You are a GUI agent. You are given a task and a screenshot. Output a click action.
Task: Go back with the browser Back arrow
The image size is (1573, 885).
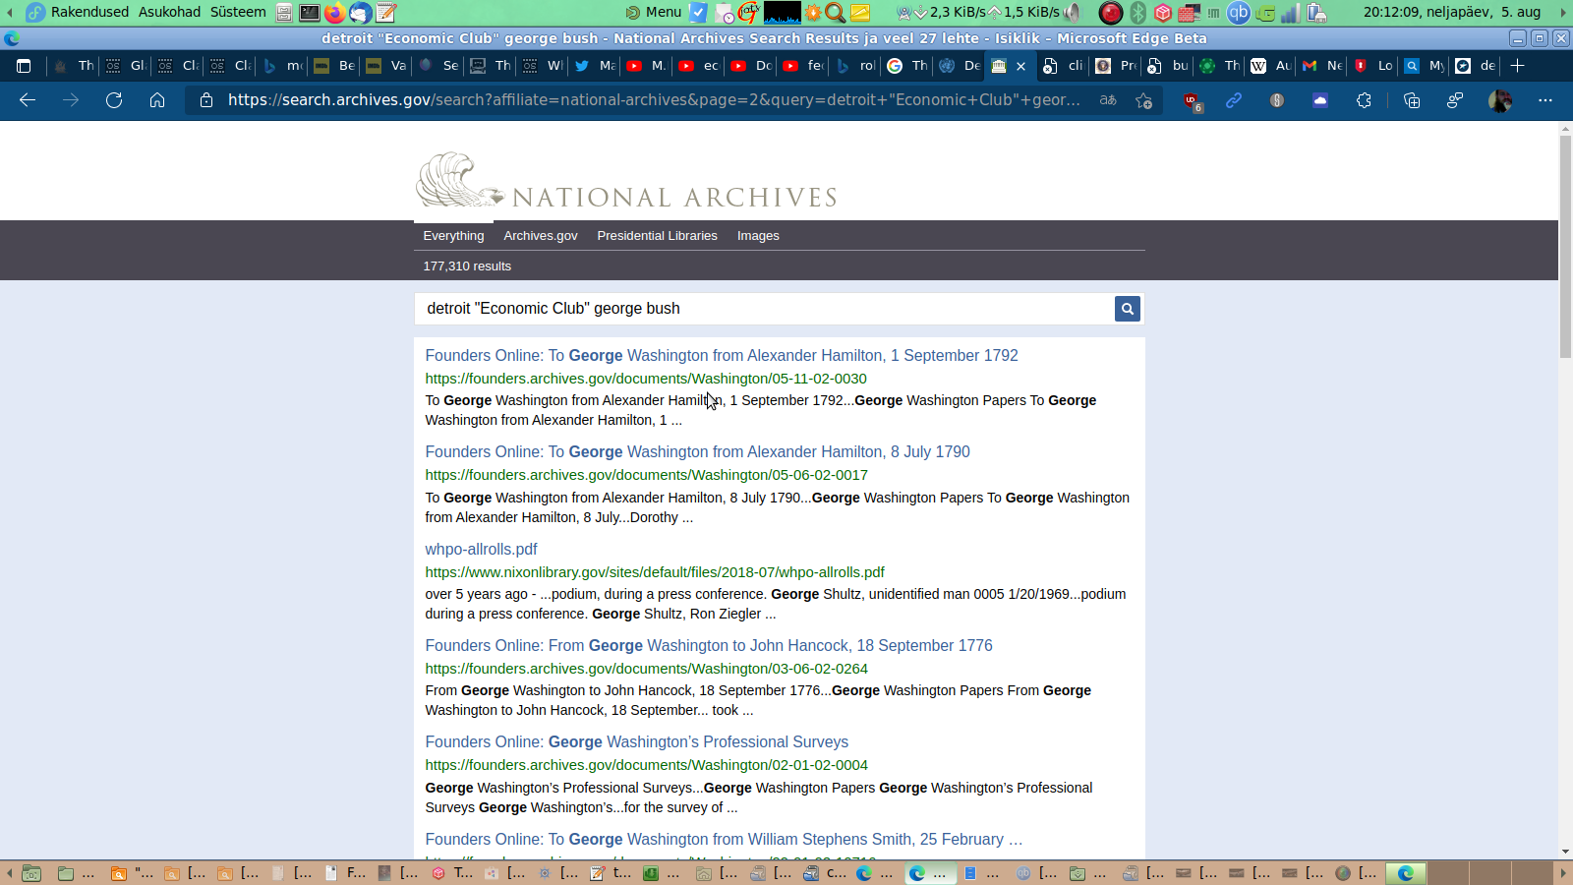[28, 100]
